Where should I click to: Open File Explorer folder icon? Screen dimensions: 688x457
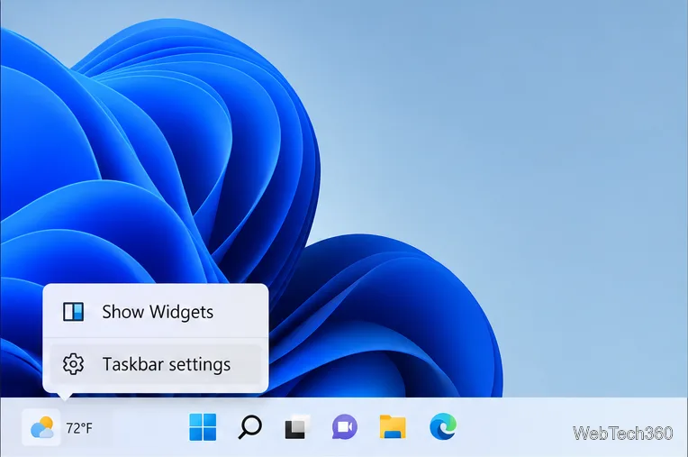[393, 426]
